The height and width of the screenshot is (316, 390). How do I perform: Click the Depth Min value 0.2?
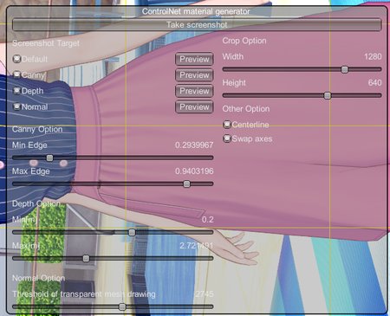pyautogui.click(x=208, y=220)
